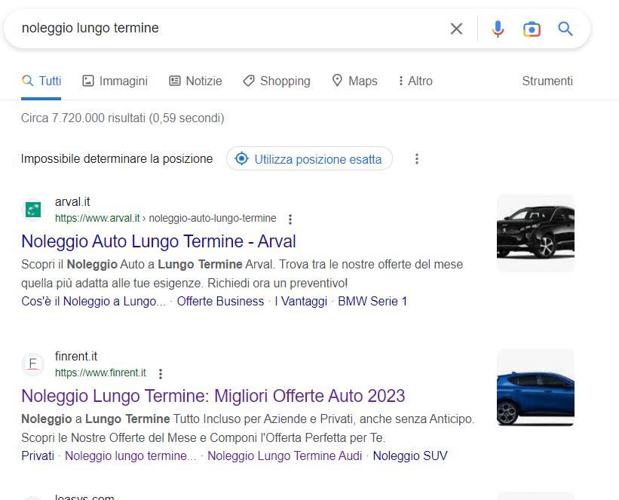Screen dimensions: 619x500
Task: Open Google Lens camera search icon
Action: (532, 29)
